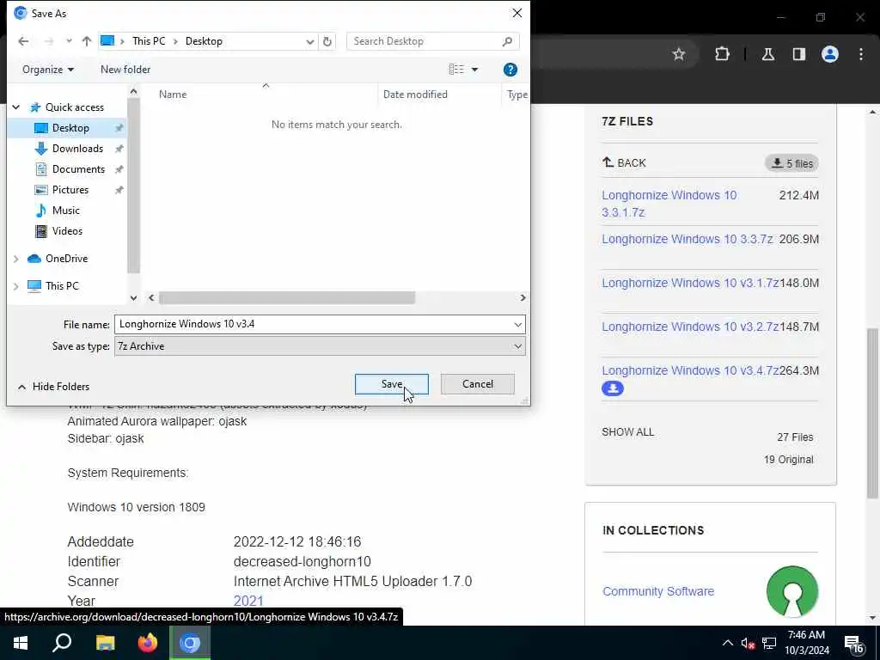Edit the File name field

coord(313,324)
